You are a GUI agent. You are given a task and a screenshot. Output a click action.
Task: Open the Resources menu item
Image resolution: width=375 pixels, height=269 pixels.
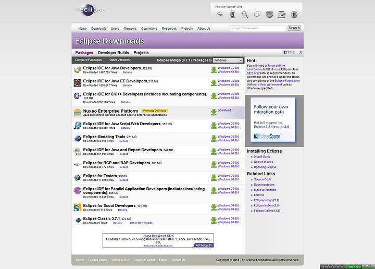[x=169, y=29]
